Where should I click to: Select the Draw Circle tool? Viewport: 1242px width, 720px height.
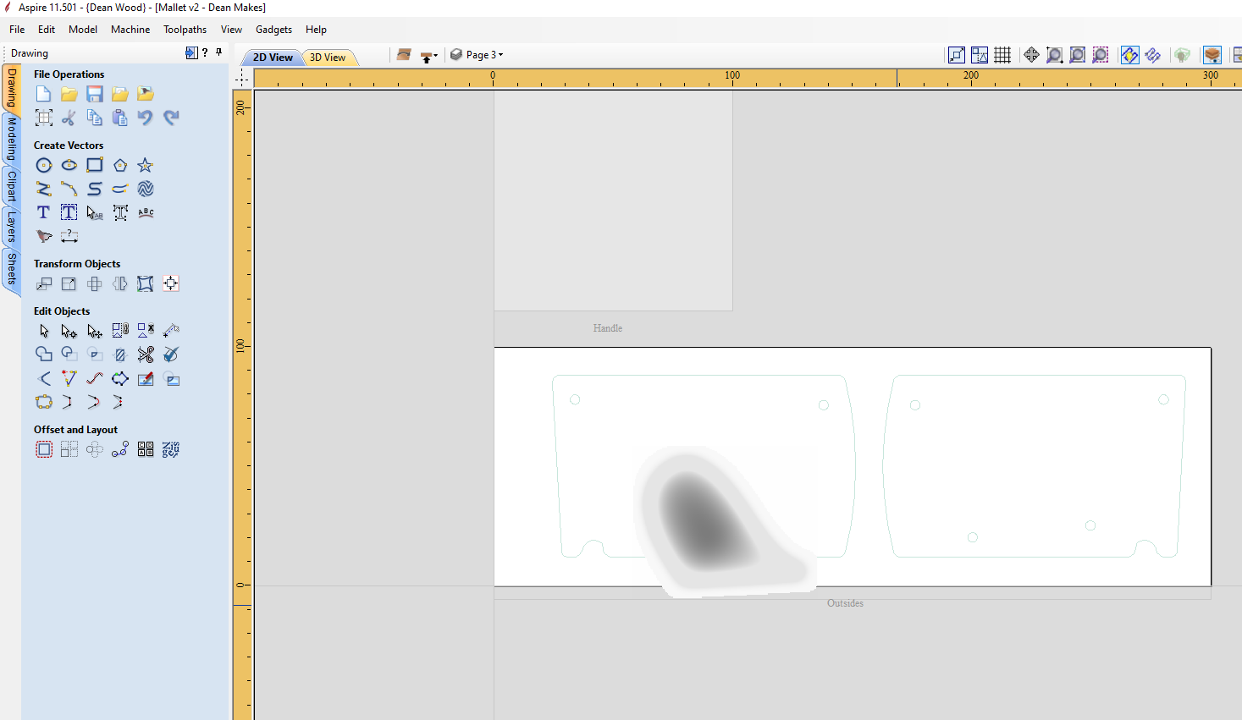pos(43,165)
